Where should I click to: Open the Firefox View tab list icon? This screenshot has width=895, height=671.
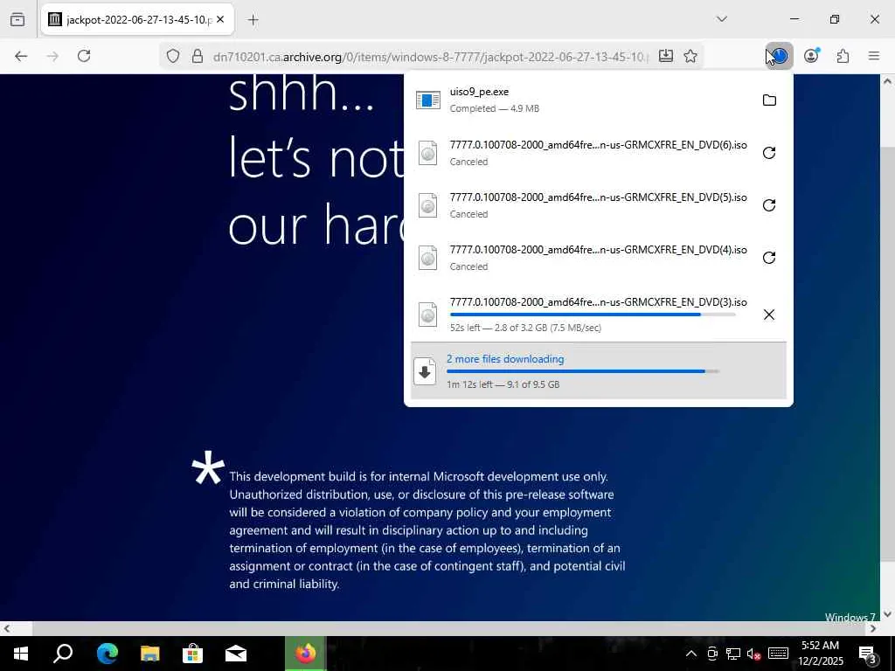[x=17, y=19]
